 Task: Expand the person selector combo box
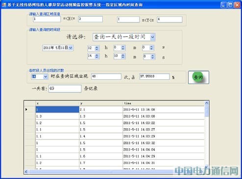click(x=46, y=76)
